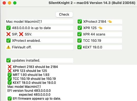The height and width of the screenshot is (101, 137).
Task: Click the green checkmark beside KEXT 19.0.0 should be 19.0.0
Action: point(10,83)
